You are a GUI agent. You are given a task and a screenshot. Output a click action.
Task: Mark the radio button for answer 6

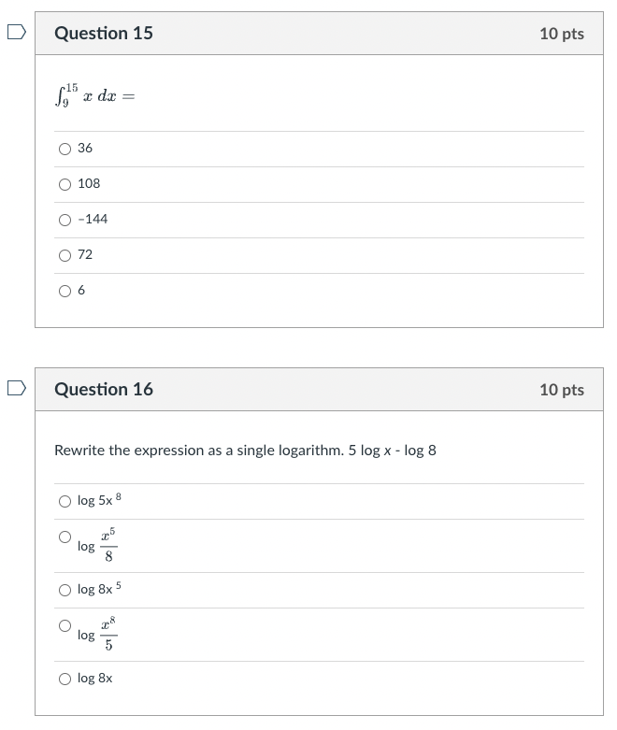point(65,291)
